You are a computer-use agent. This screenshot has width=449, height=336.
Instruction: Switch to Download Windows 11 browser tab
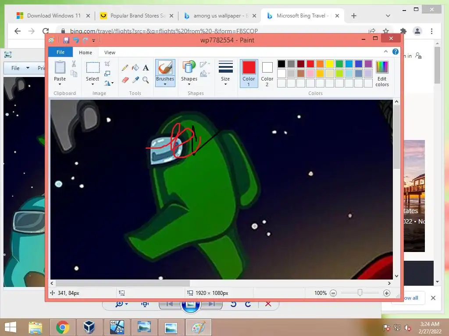coord(53,16)
